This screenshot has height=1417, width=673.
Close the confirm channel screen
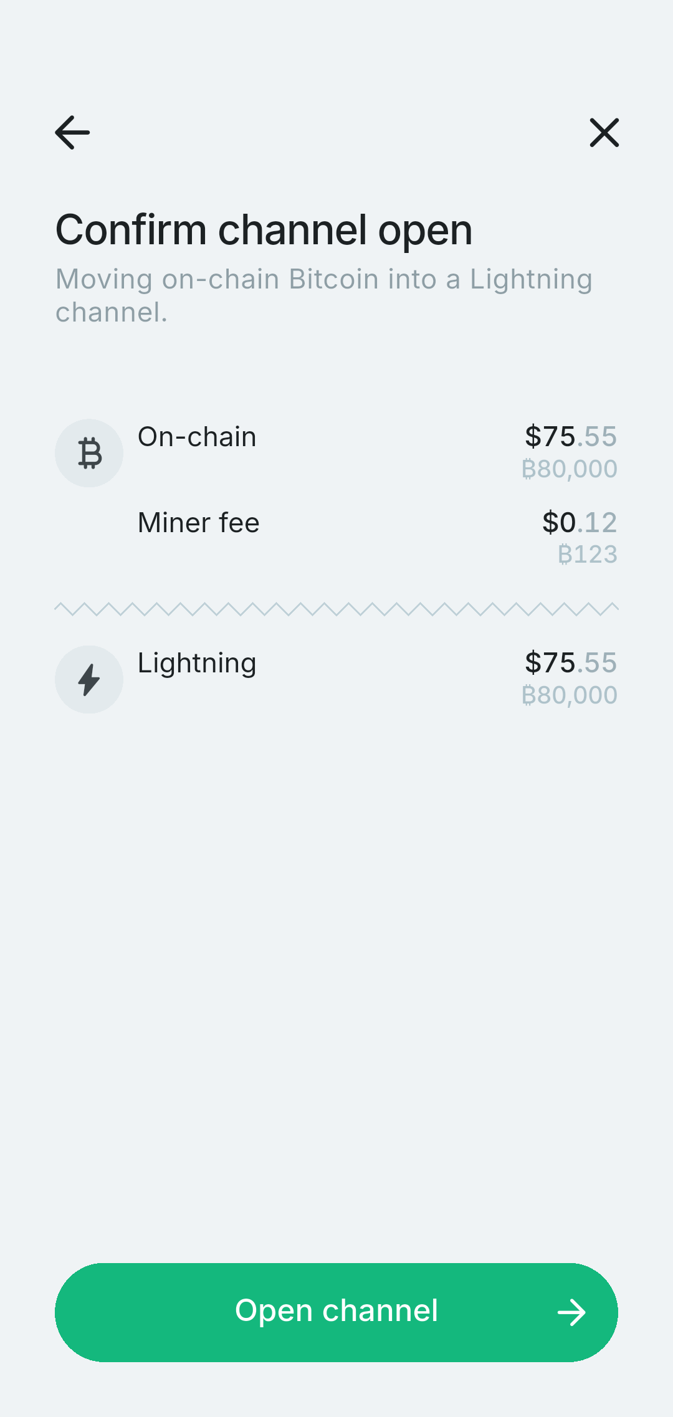[604, 133]
